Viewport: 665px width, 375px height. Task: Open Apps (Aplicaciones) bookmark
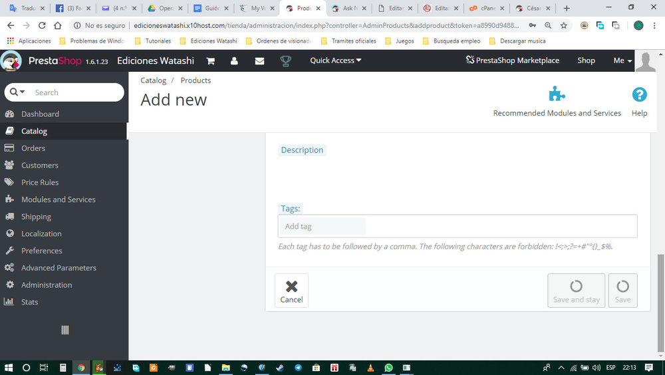click(29, 41)
